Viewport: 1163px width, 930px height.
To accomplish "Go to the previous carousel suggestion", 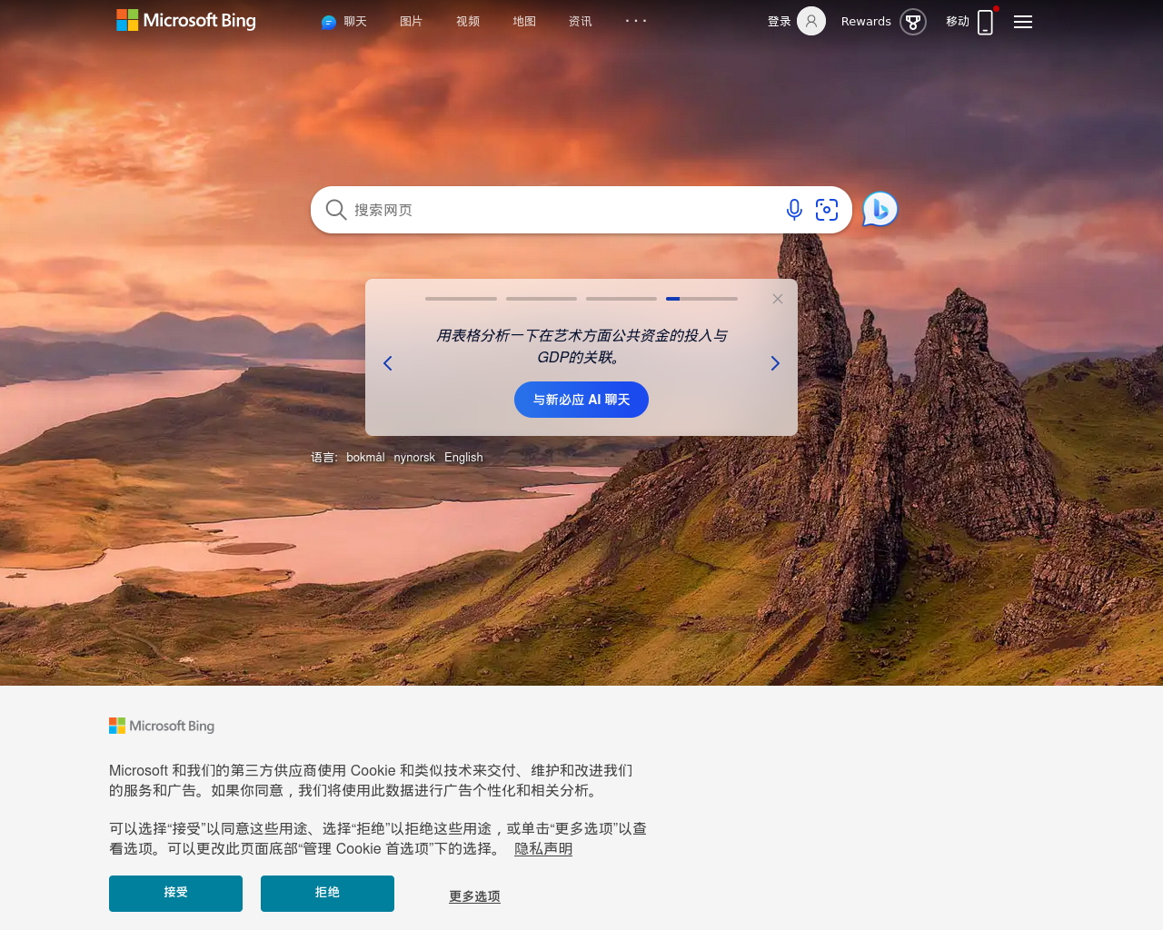I will pos(388,363).
